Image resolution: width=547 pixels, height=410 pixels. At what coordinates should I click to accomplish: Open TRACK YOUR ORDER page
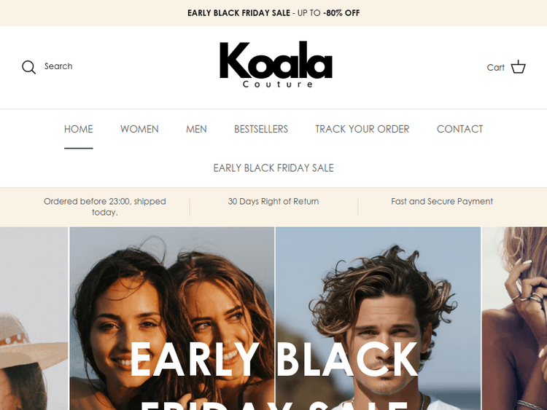tap(362, 129)
